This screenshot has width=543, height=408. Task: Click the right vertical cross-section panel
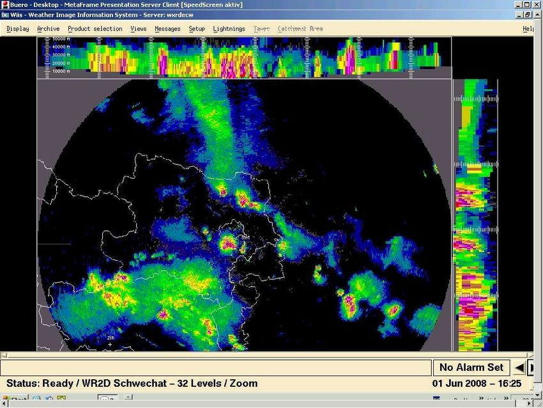[x=475, y=214]
